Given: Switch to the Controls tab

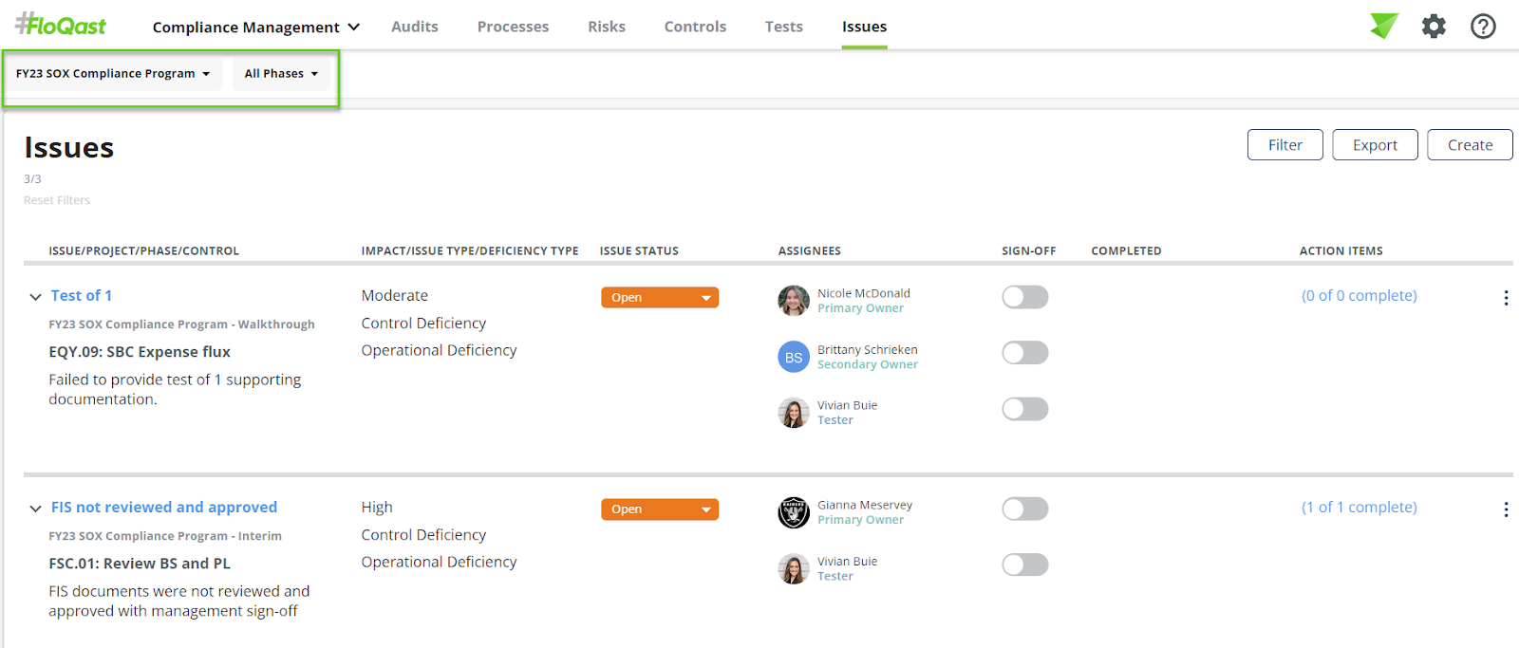Looking at the screenshot, I should click(x=695, y=27).
